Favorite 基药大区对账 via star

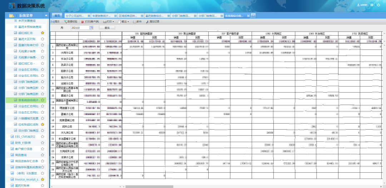coord(43,39)
